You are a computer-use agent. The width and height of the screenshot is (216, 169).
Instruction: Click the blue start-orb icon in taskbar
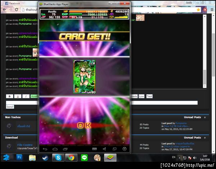click(x=6, y=157)
